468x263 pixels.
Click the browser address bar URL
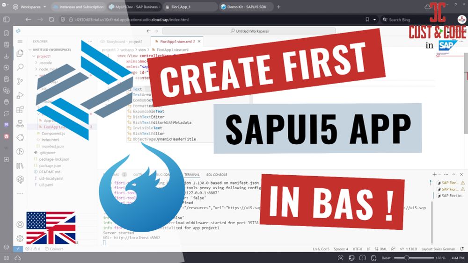click(132, 20)
